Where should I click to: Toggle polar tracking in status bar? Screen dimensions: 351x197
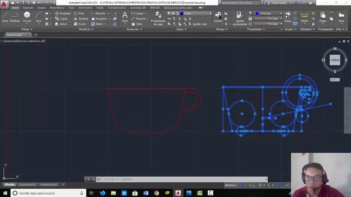point(259,186)
